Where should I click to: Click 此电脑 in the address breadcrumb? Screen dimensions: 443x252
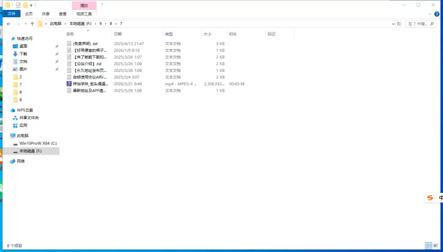tap(55, 24)
